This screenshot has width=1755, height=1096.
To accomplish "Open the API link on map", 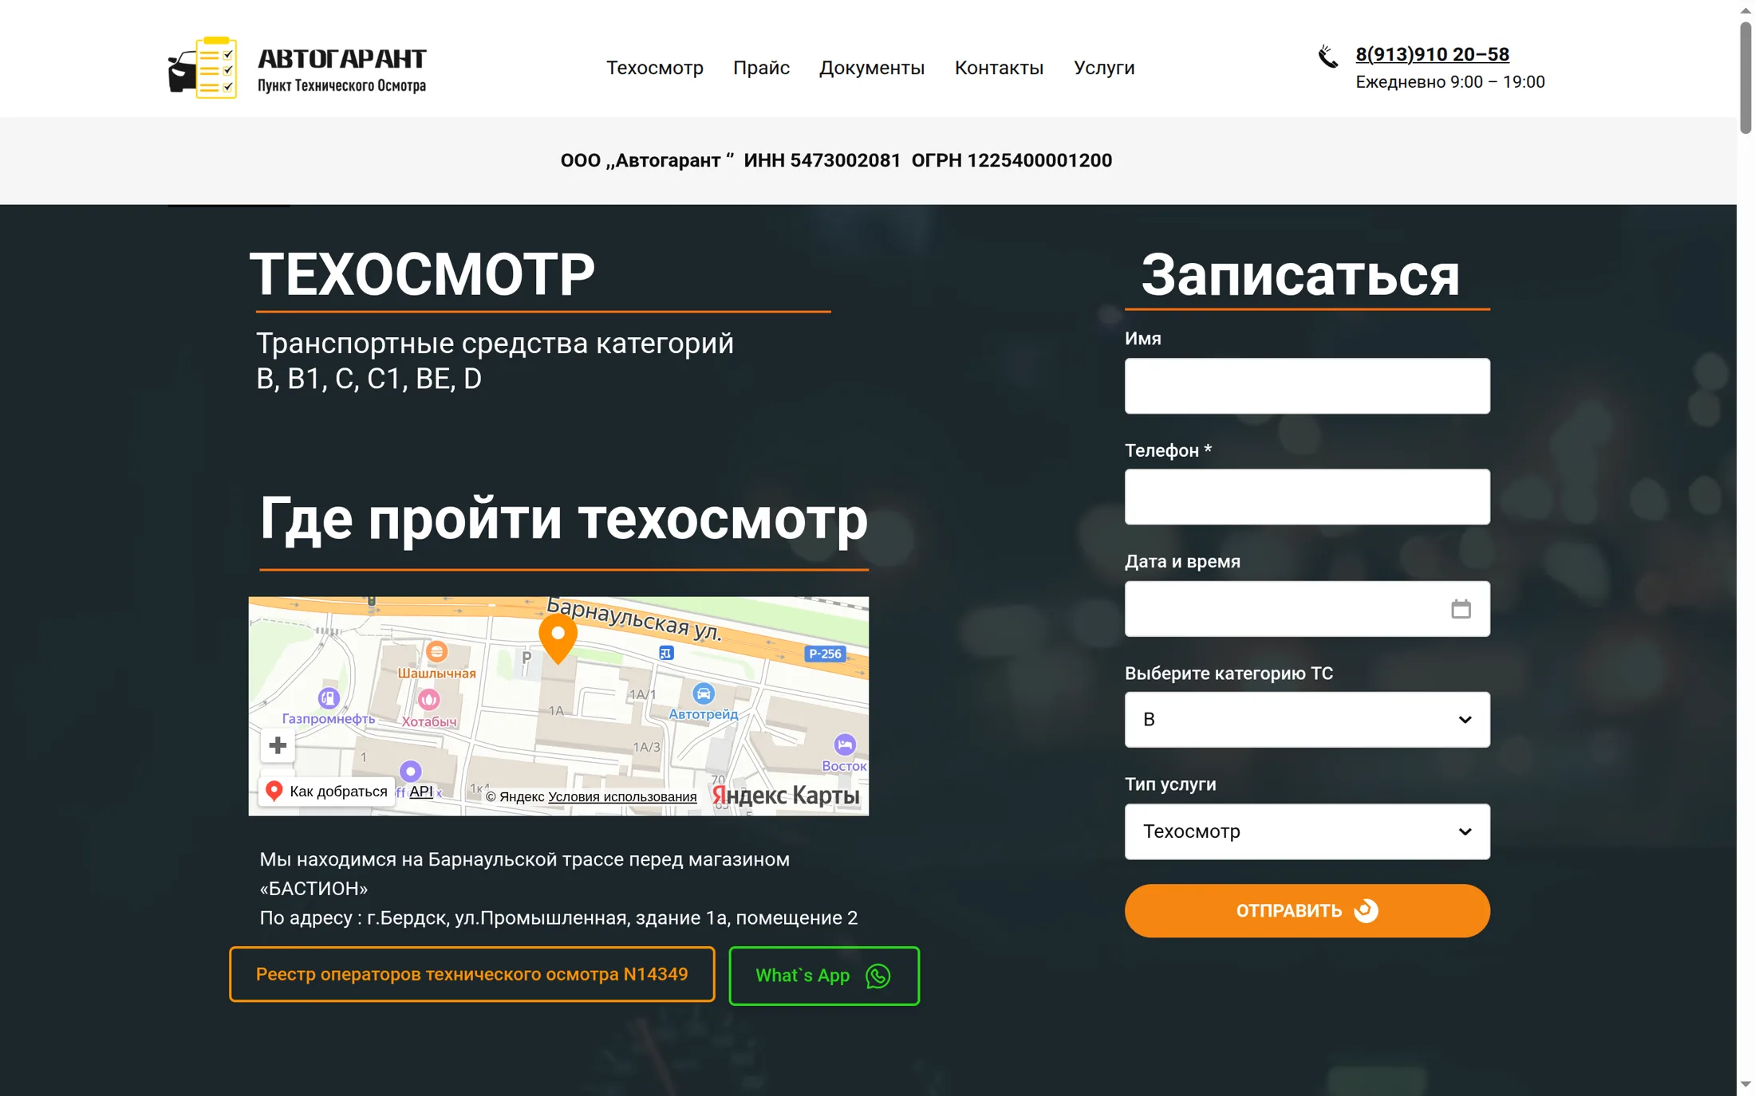I will point(420,791).
